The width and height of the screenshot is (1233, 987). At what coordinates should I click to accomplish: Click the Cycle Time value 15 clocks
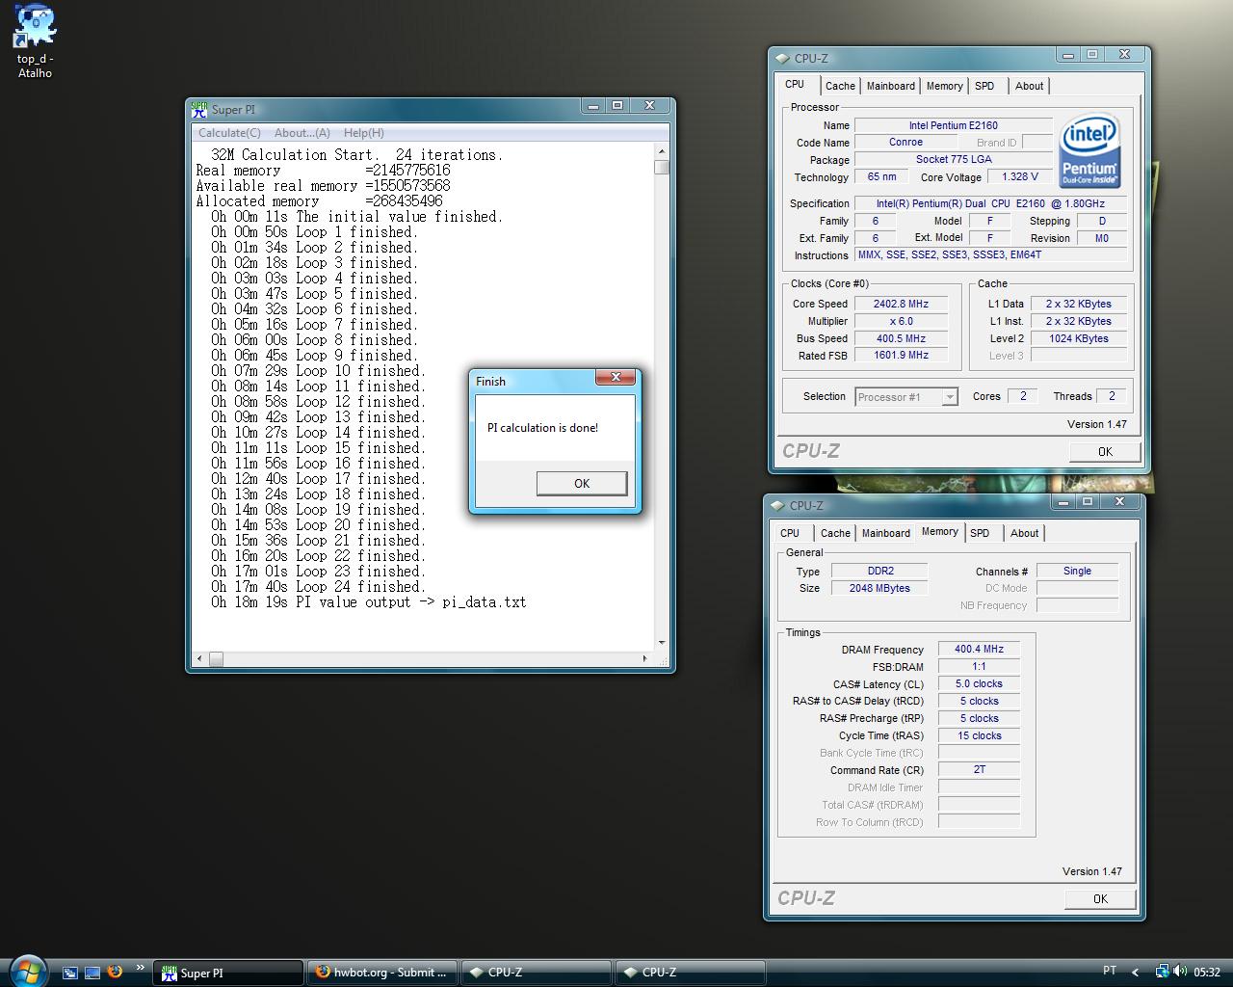click(x=979, y=735)
